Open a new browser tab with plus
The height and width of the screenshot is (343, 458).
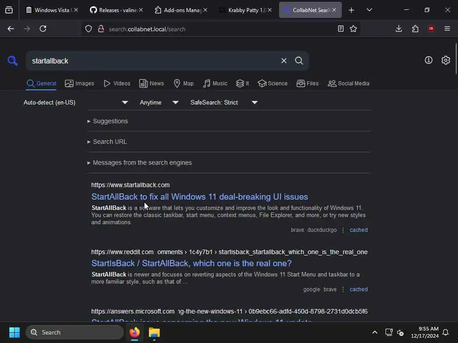coord(352,10)
